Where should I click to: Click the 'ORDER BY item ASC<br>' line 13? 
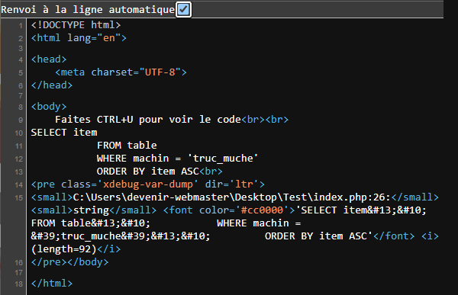pyautogui.click(x=160, y=172)
